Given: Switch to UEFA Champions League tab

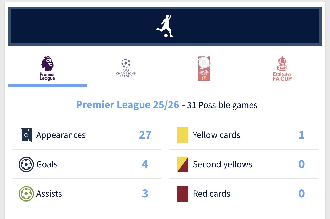Looking at the screenshot, I should [126, 68].
